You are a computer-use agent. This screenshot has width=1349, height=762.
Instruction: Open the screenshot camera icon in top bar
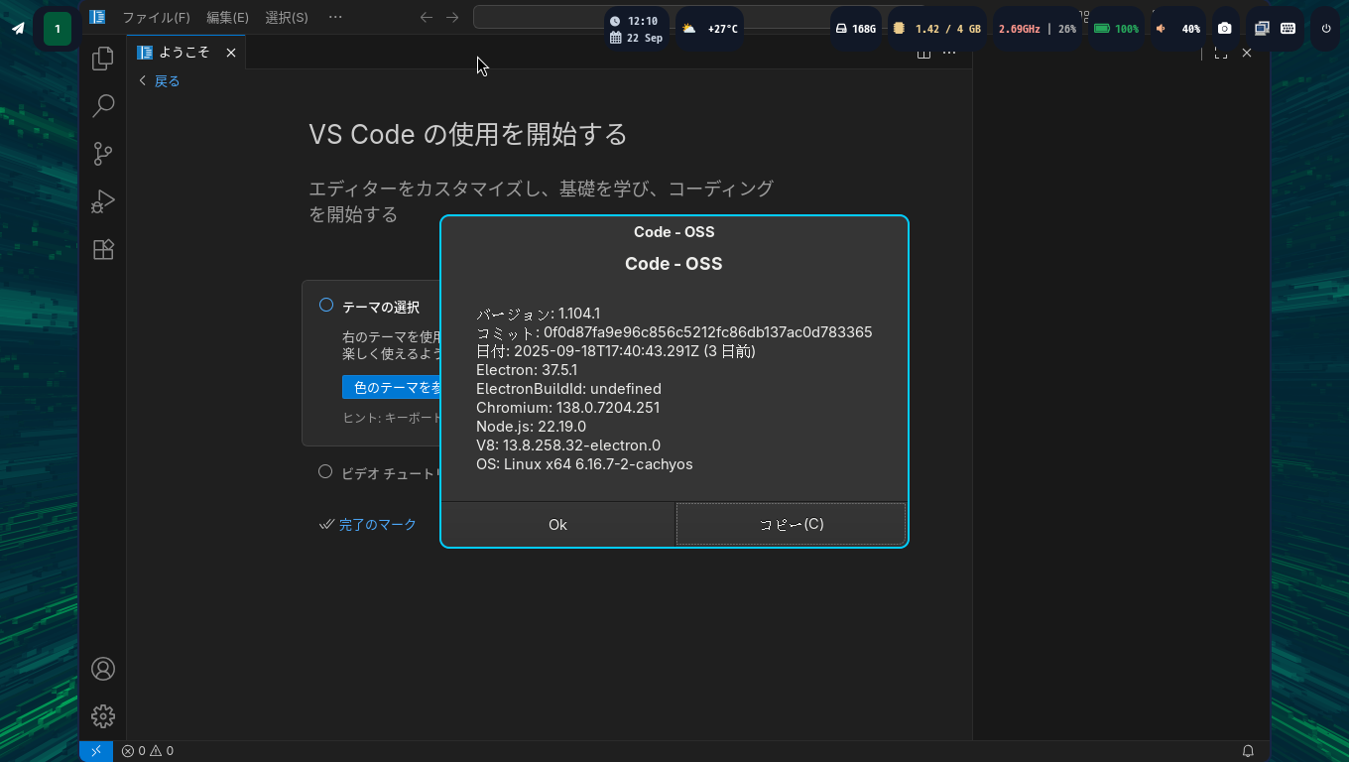click(1225, 29)
